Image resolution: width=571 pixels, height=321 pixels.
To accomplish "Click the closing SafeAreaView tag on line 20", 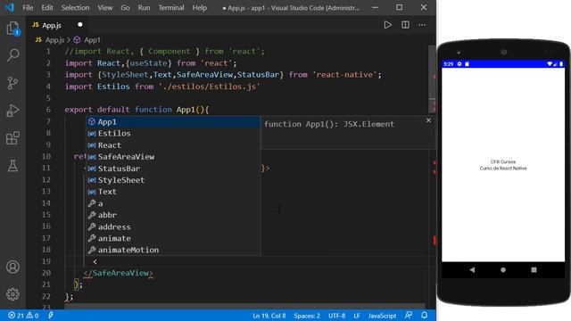I will (x=119, y=273).
